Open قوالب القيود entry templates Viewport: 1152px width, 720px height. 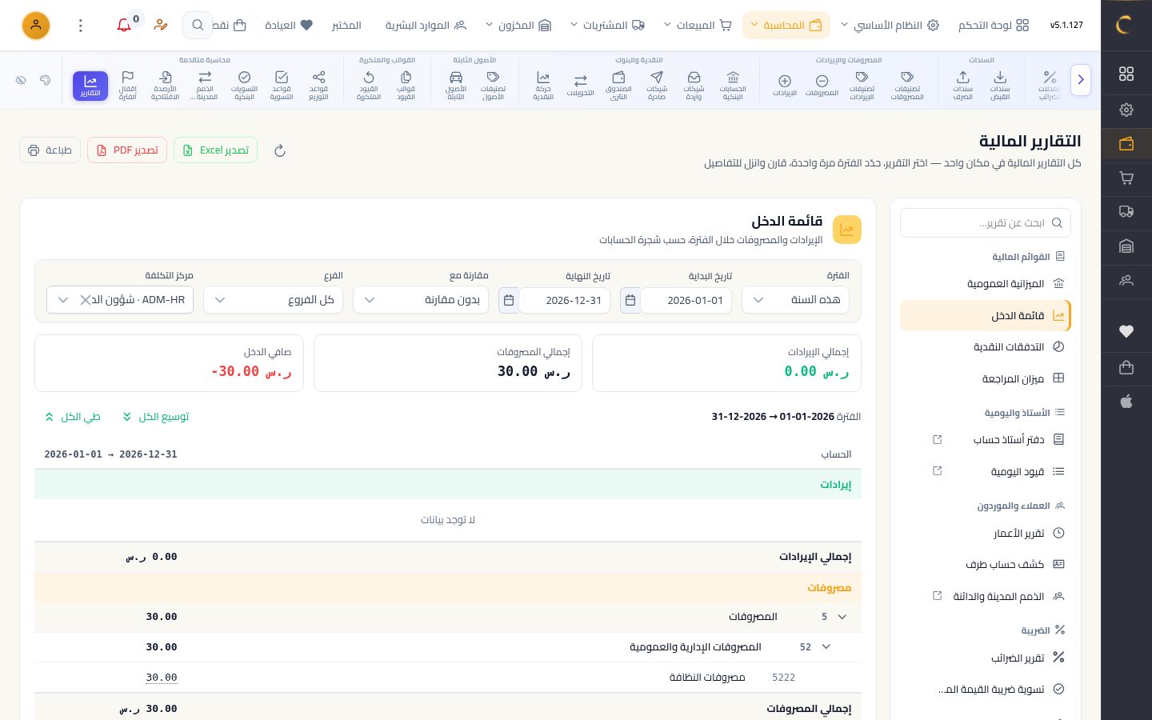(x=406, y=86)
